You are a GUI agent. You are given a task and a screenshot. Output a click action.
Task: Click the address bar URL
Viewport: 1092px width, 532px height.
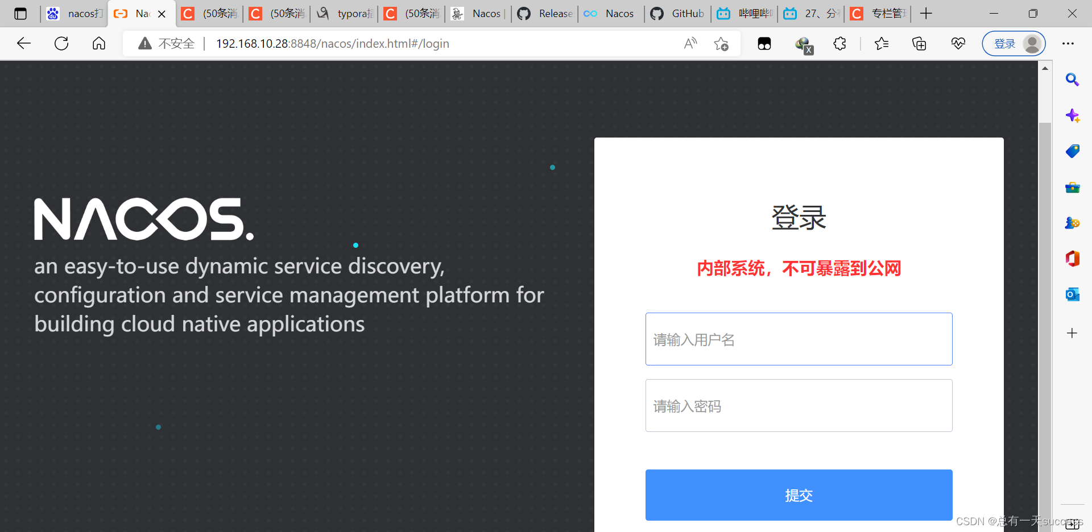click(x=333, y=44)
